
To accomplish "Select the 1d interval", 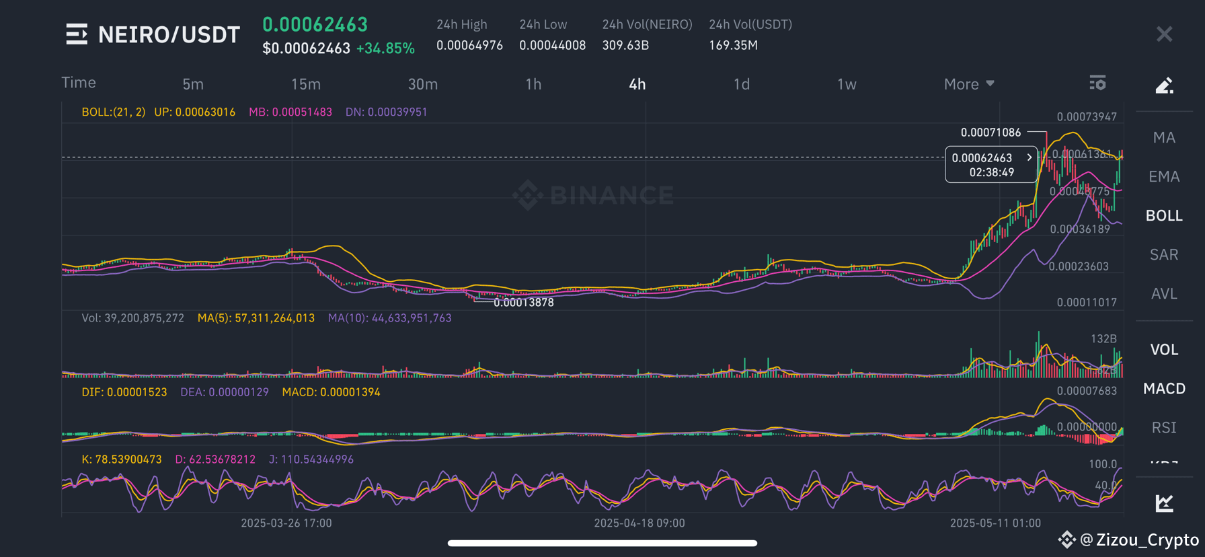I will (742, 84).
